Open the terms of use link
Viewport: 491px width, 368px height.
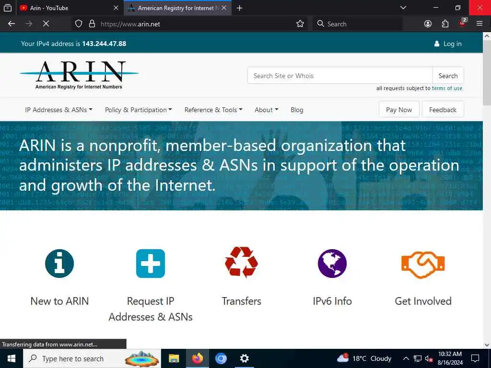(447, 88)
